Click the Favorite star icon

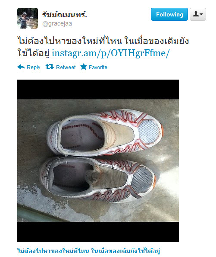[x=84, y=67]
